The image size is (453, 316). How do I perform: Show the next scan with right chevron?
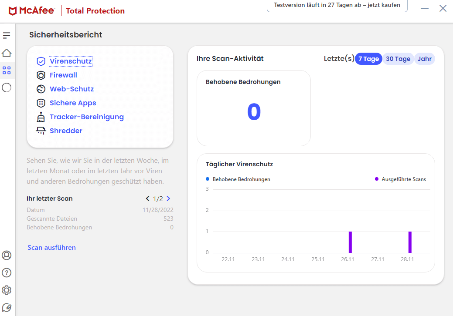click(x=168, y=198)
